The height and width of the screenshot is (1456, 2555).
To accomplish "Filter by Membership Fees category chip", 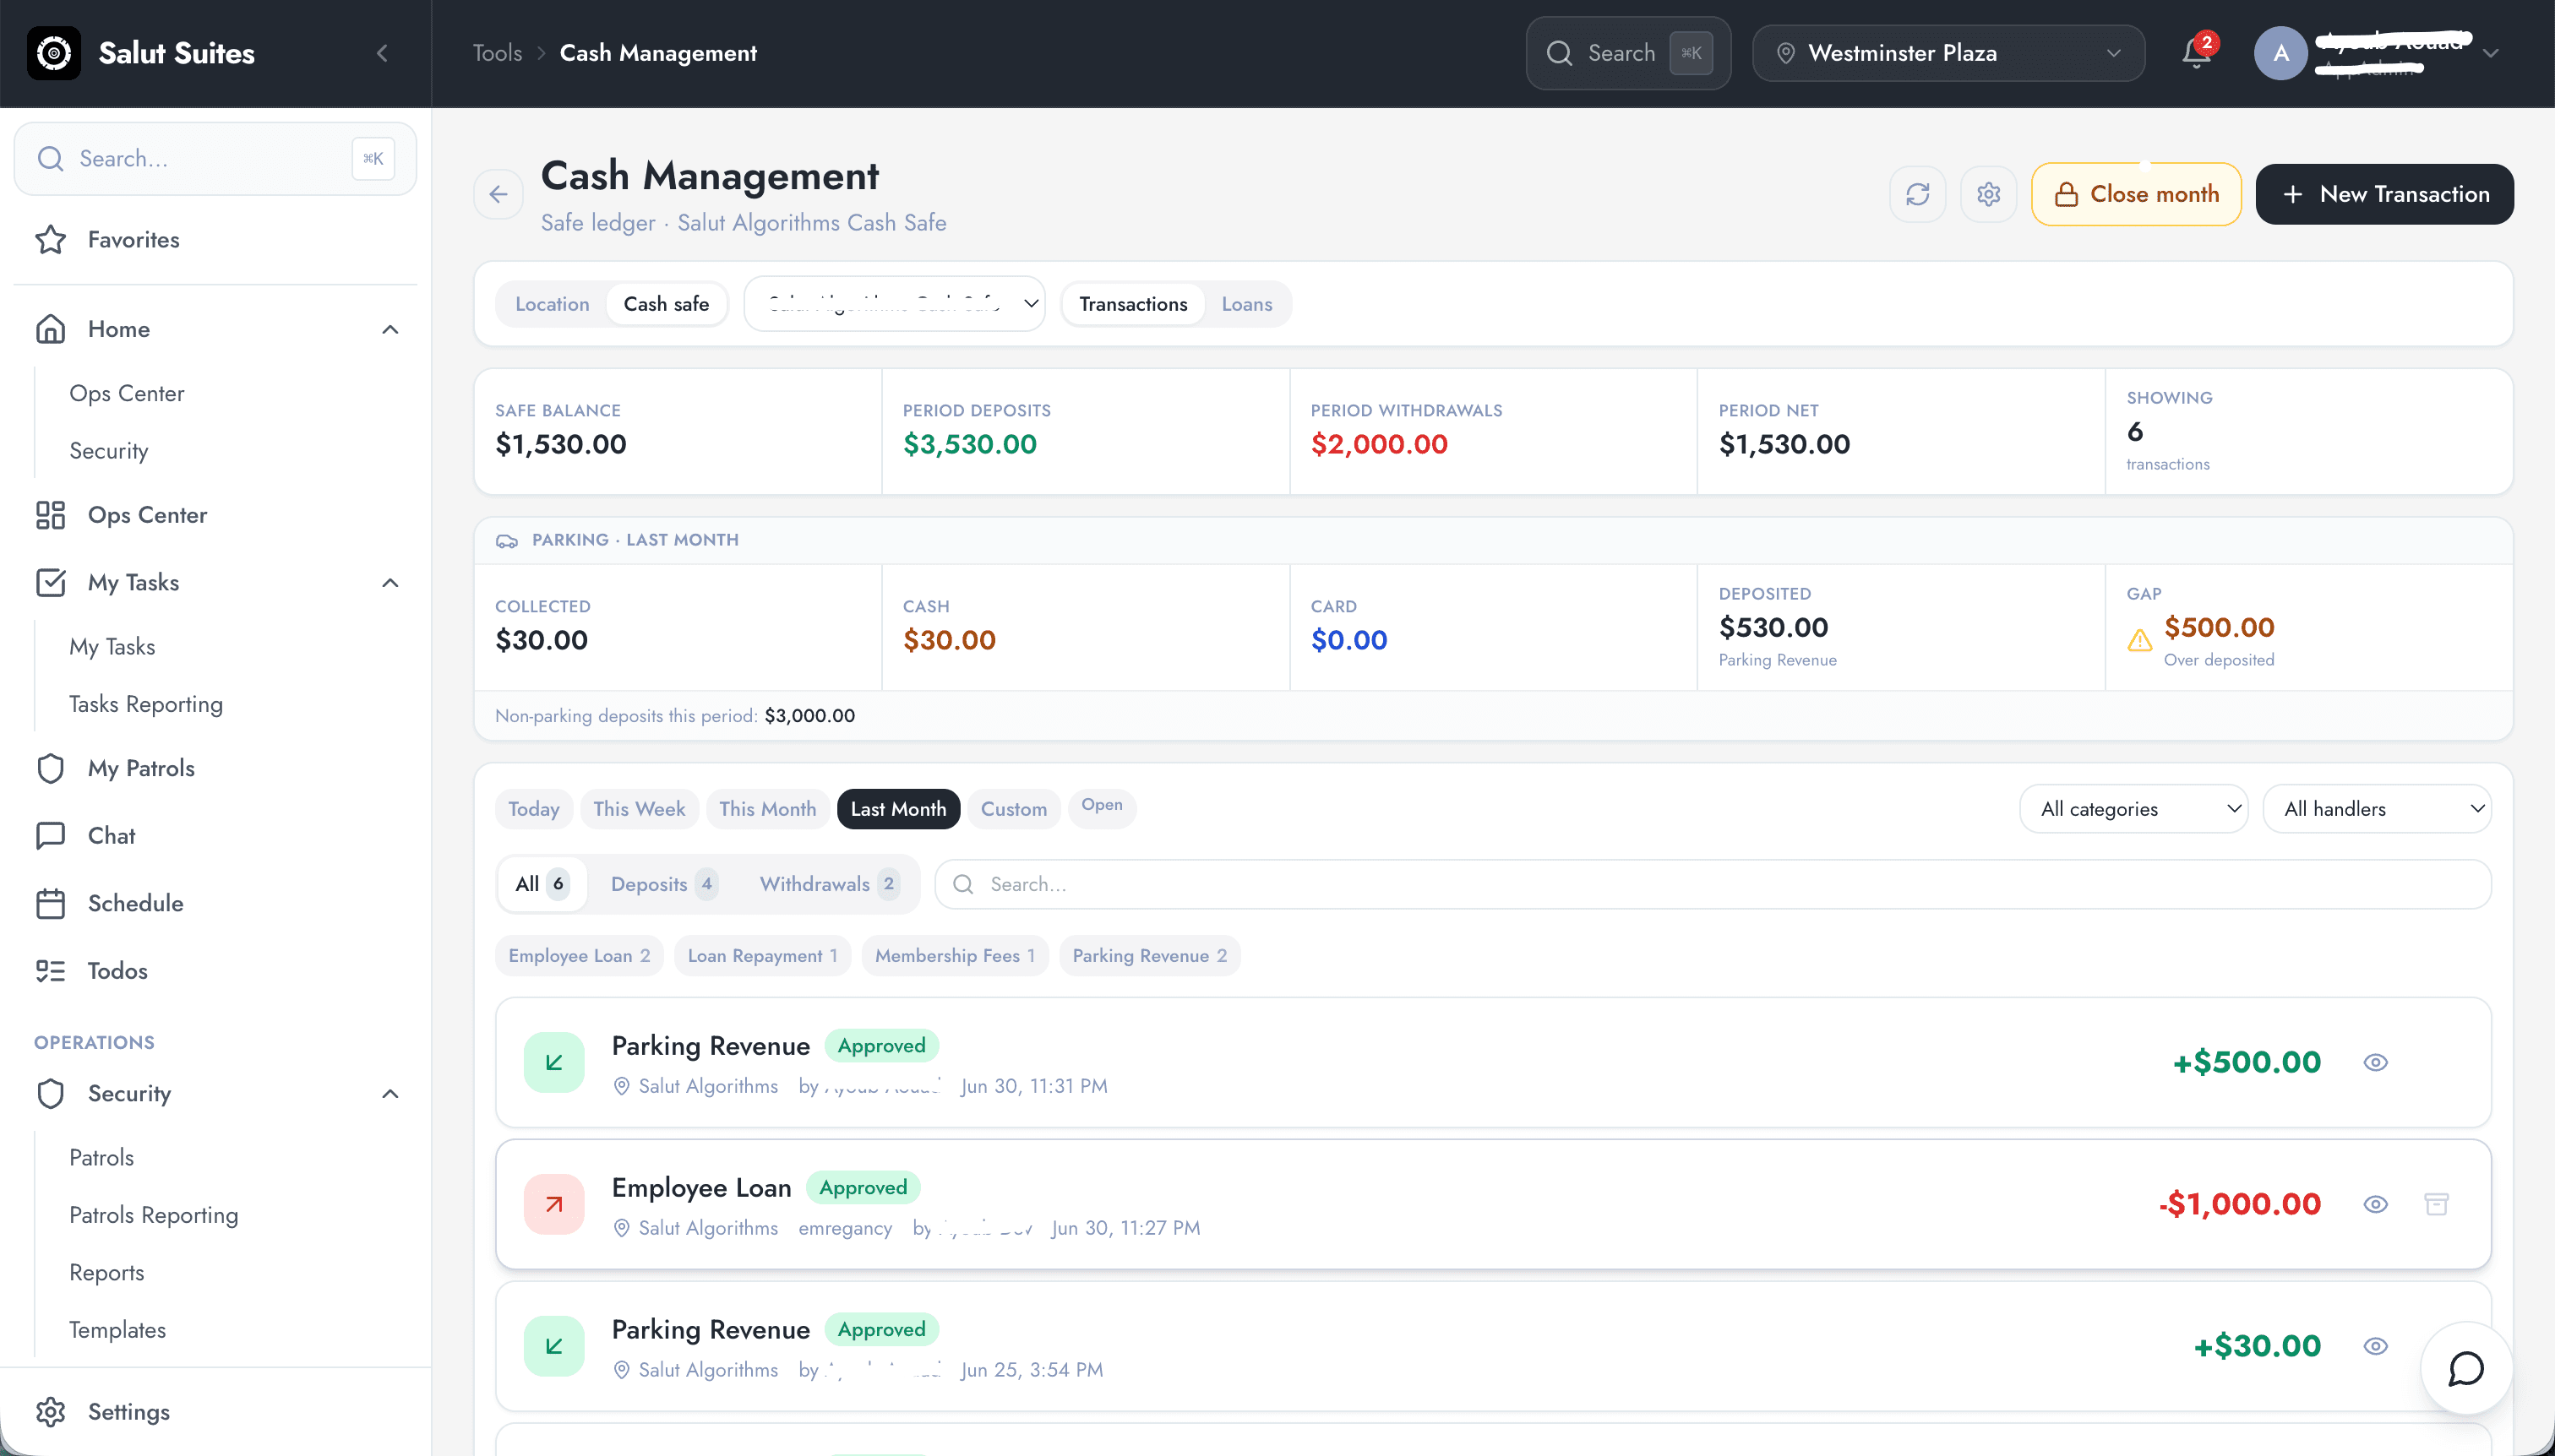I will pos(955,956).
